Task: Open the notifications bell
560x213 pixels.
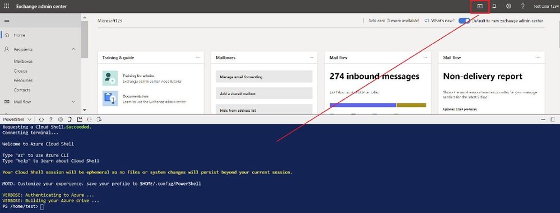Action: tap(494, 6)
